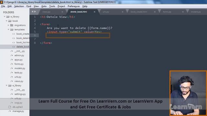Click the Detele View heading text
The image size is (207, 116).
[x=57, y=17]
